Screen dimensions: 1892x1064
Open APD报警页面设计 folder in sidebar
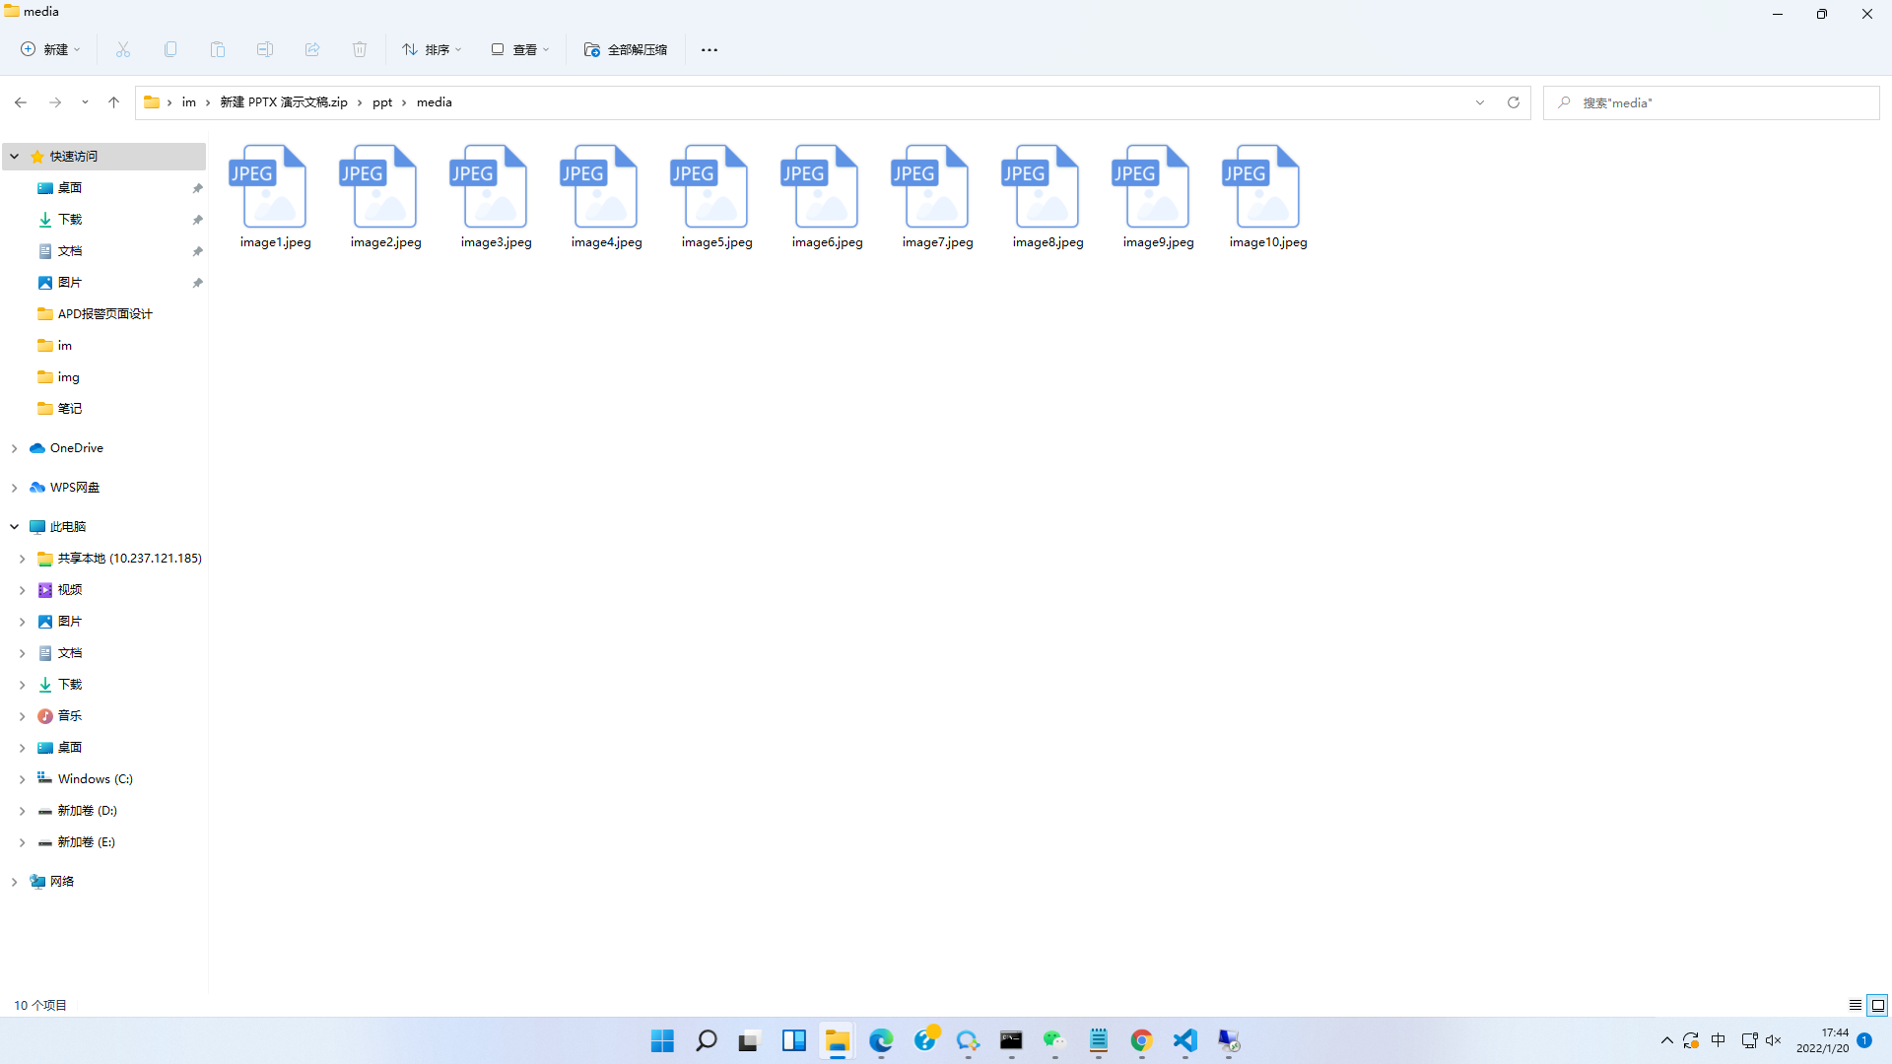point(105,314)
